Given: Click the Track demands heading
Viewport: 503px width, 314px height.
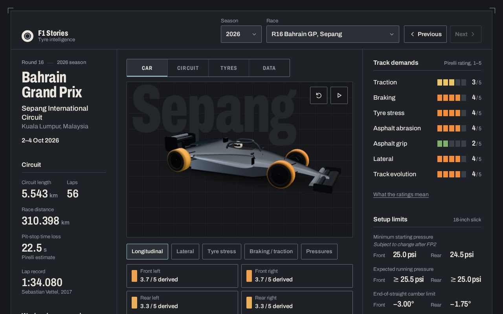Looking at the screenshot, I should (396, 63).
